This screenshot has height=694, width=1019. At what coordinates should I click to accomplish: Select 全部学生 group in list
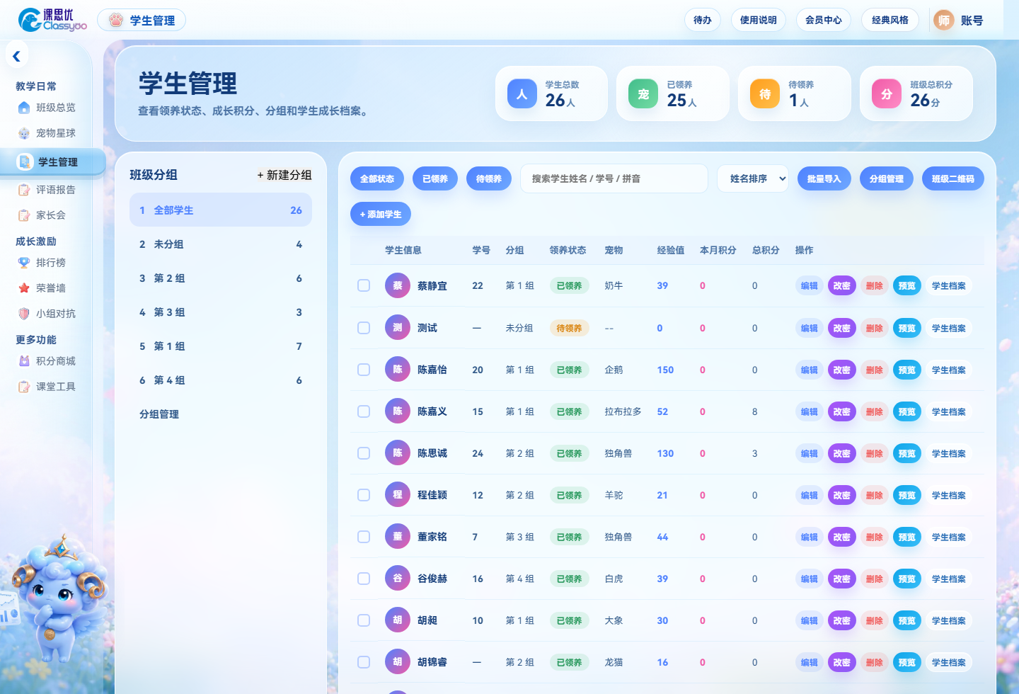pos(221,210)
